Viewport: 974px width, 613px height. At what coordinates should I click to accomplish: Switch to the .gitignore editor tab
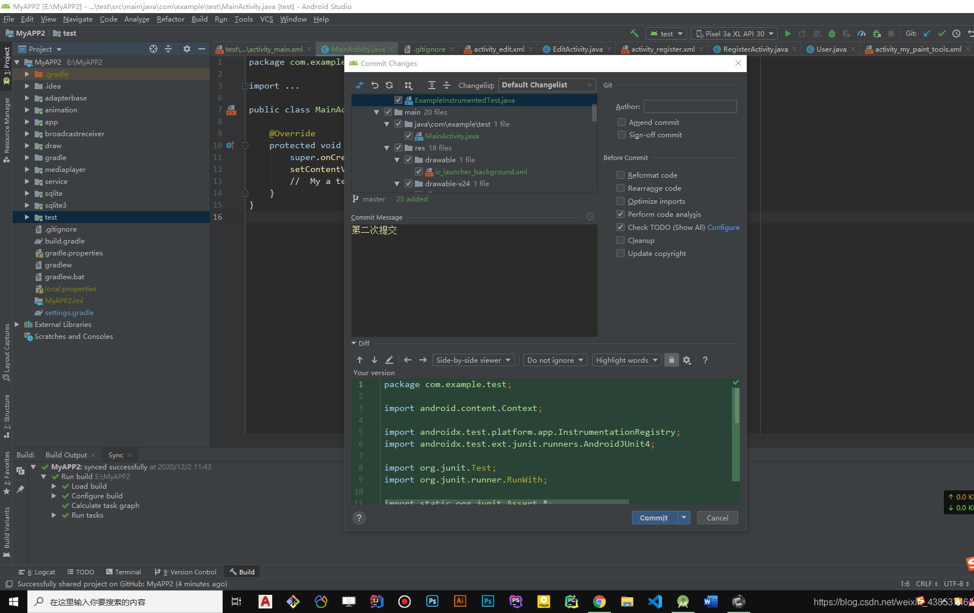429,49
